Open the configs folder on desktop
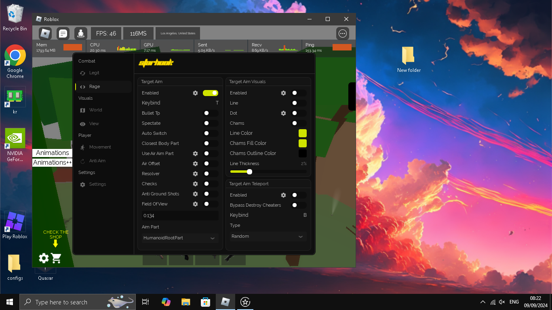The width and height of the screenshot is (552, 310). pos(15,267)
